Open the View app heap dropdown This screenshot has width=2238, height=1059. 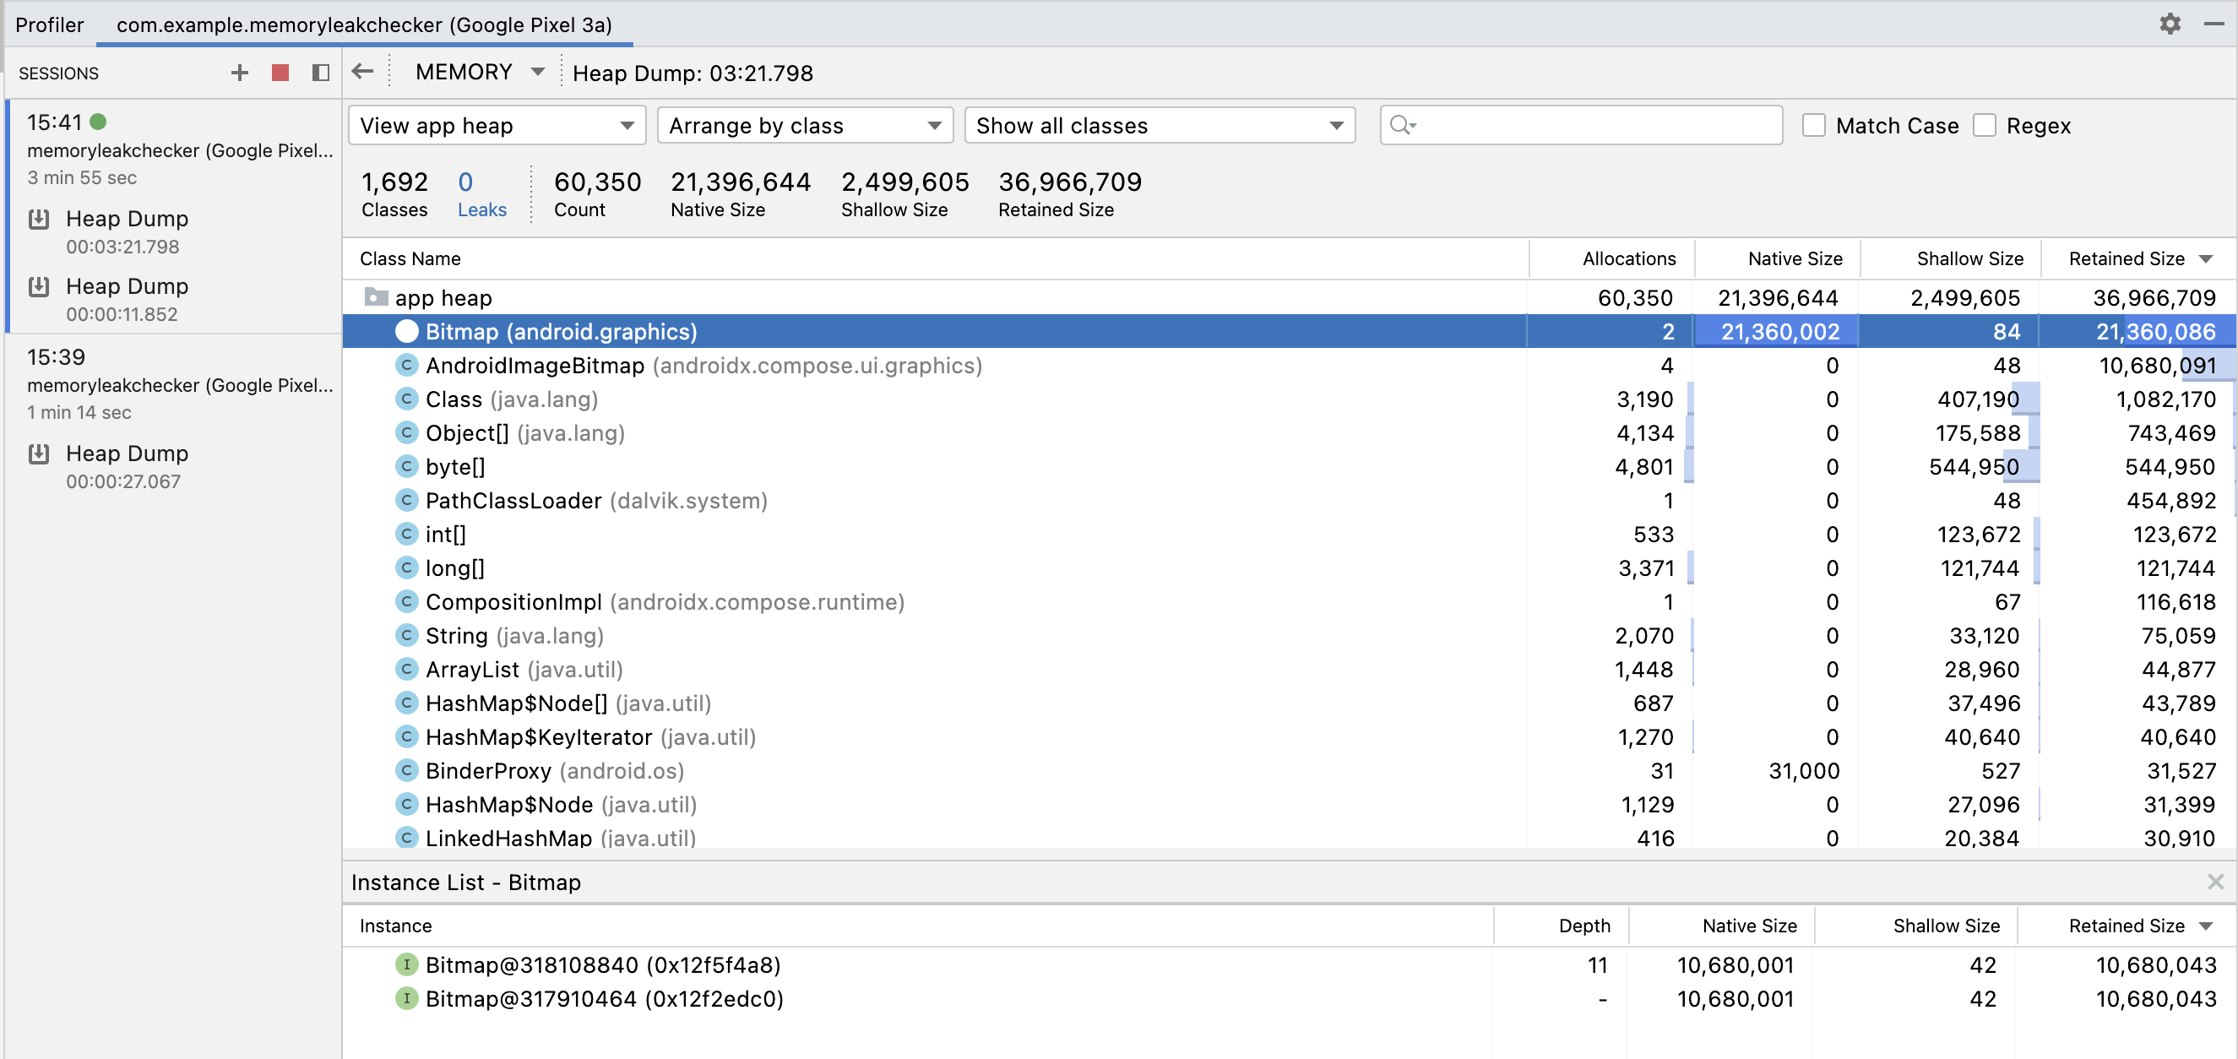[x=497, y=126]
